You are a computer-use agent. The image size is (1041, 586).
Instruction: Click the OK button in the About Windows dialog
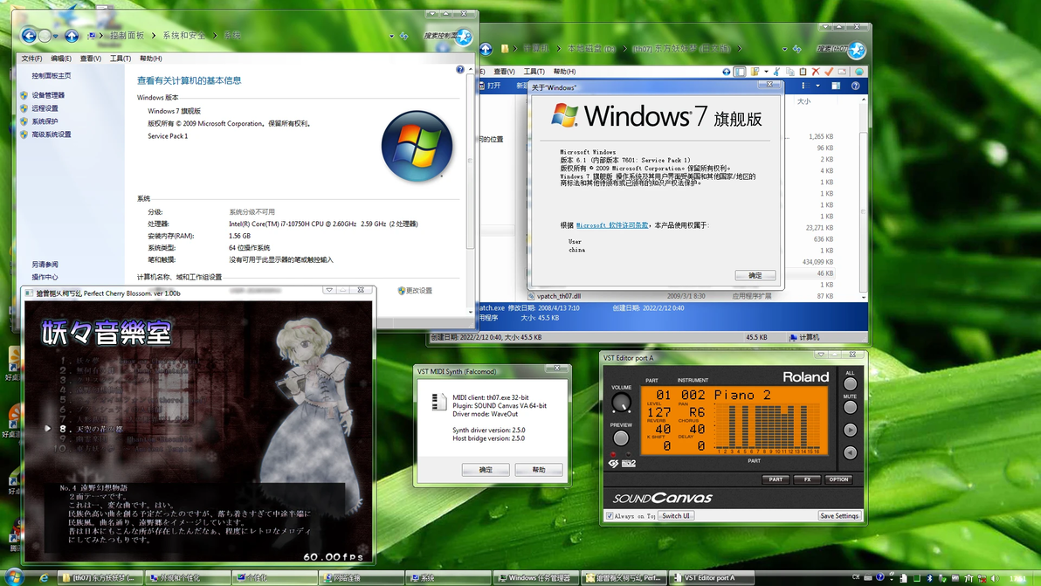(755, 275)
